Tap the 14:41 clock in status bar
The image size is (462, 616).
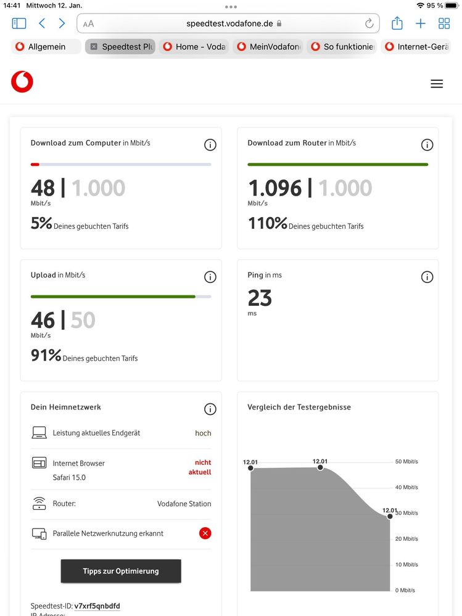pyautogui.click(x=12, y=6)
